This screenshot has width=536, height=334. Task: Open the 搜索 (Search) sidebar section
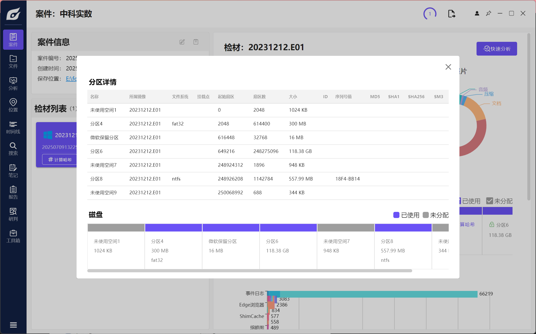[x=13, y=149]
